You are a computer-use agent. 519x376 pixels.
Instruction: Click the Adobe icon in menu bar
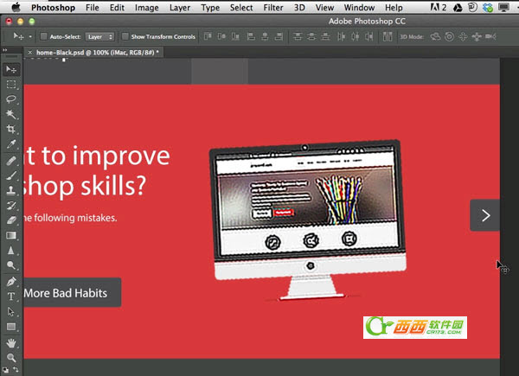438,7
